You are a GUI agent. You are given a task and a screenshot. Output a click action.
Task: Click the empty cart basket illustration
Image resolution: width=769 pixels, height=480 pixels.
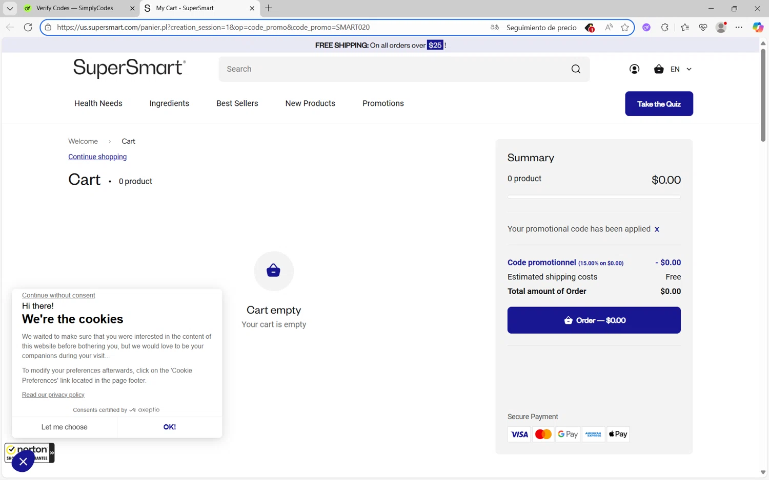[x=274, y=271]
